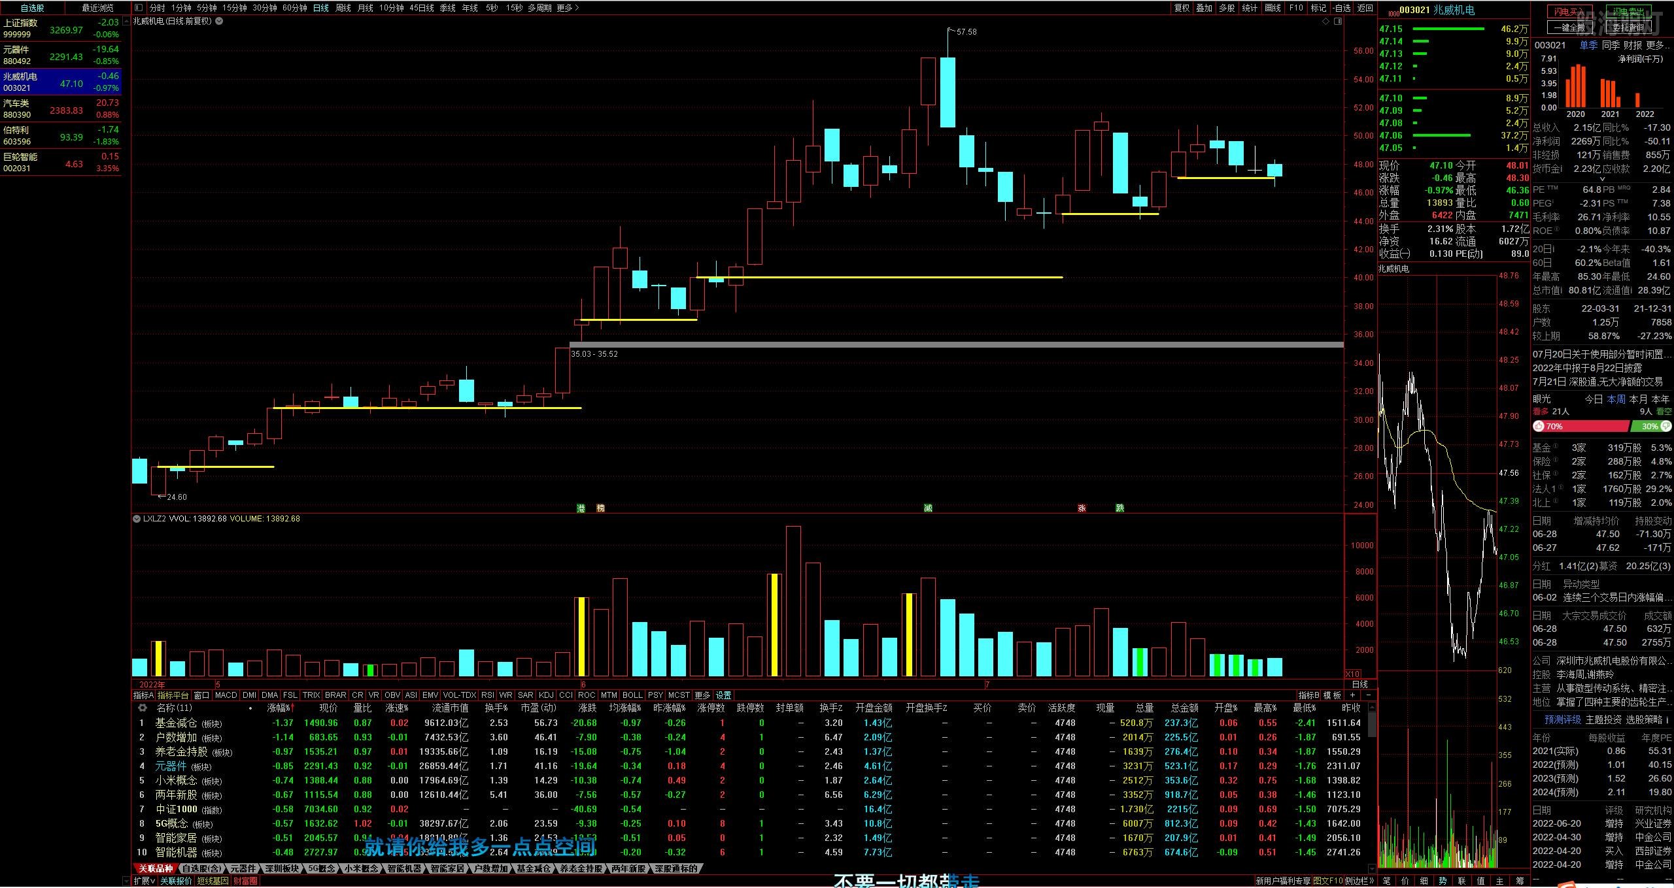The height and width of the screenshot is (888, 1674).
Task: Open the 扩展 dropdown at the window's lower left
Action: [x=145, y=881]
